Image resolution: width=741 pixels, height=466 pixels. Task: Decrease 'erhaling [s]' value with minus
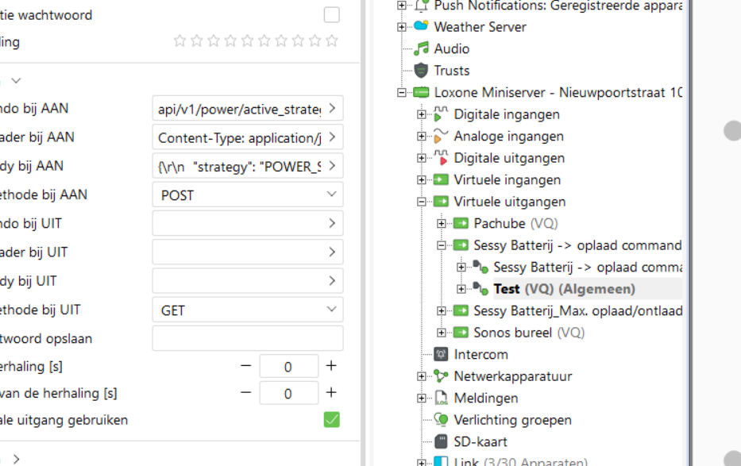245,366
